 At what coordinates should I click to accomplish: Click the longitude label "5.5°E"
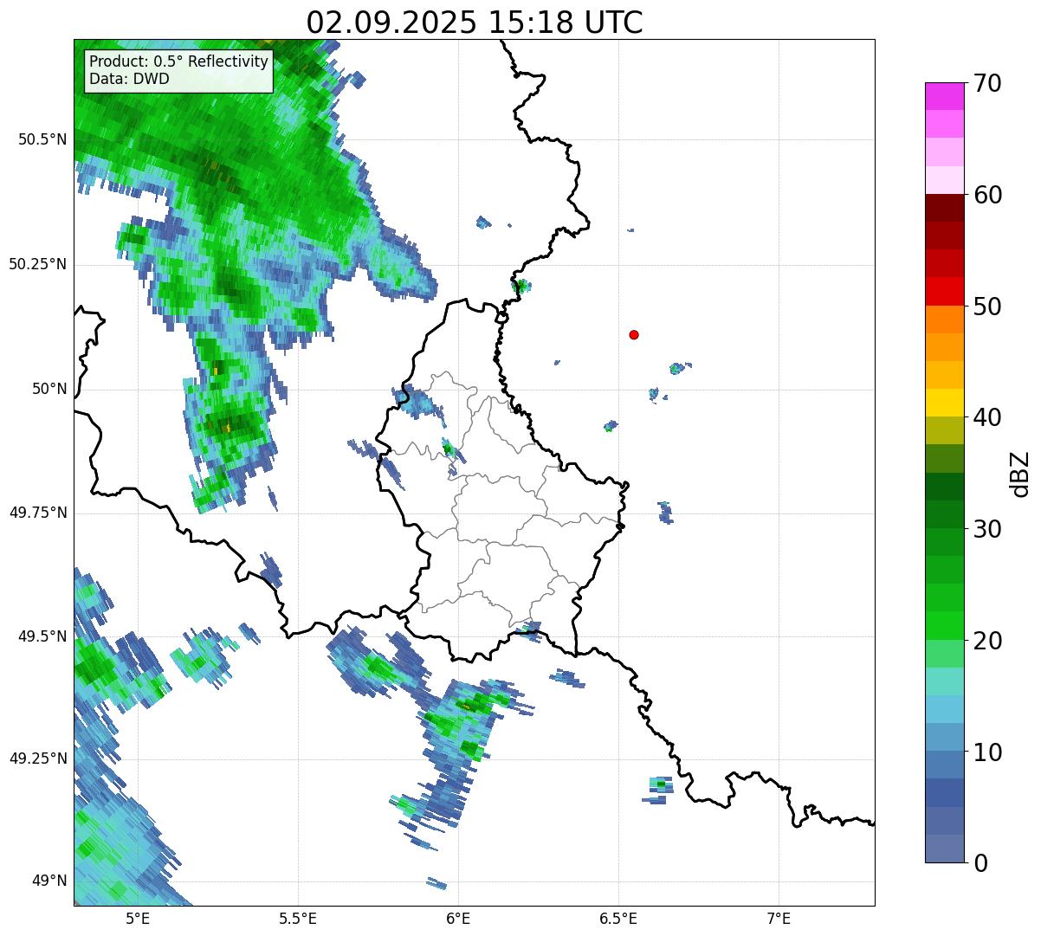298,918
